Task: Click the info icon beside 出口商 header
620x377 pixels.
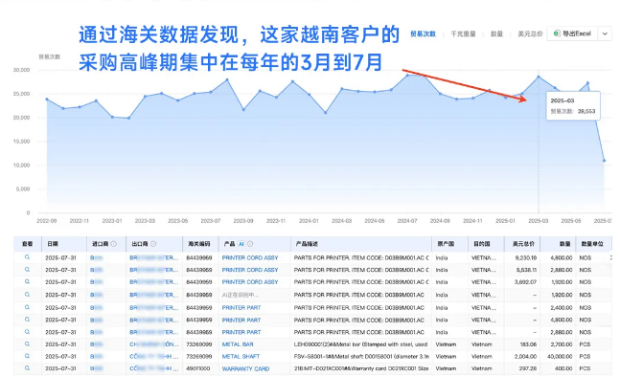Action: point(153,244)
